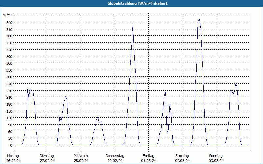Click the date 02.03.24
Screen dimensions: 263x164
pyautogui.click(x=182, y=161)
